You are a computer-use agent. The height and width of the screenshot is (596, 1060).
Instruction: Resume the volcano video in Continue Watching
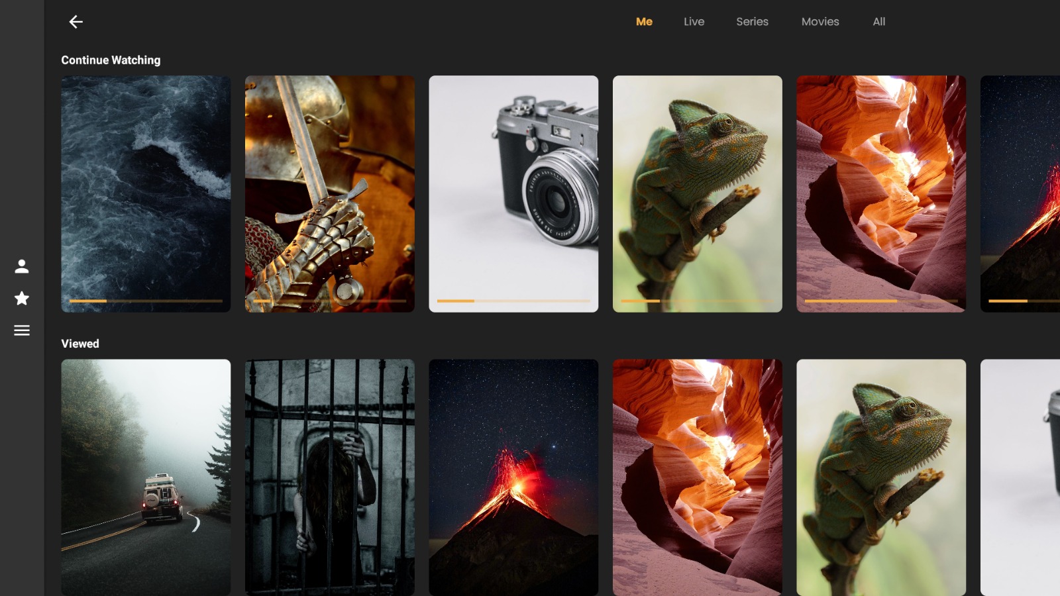point(1020,193)
